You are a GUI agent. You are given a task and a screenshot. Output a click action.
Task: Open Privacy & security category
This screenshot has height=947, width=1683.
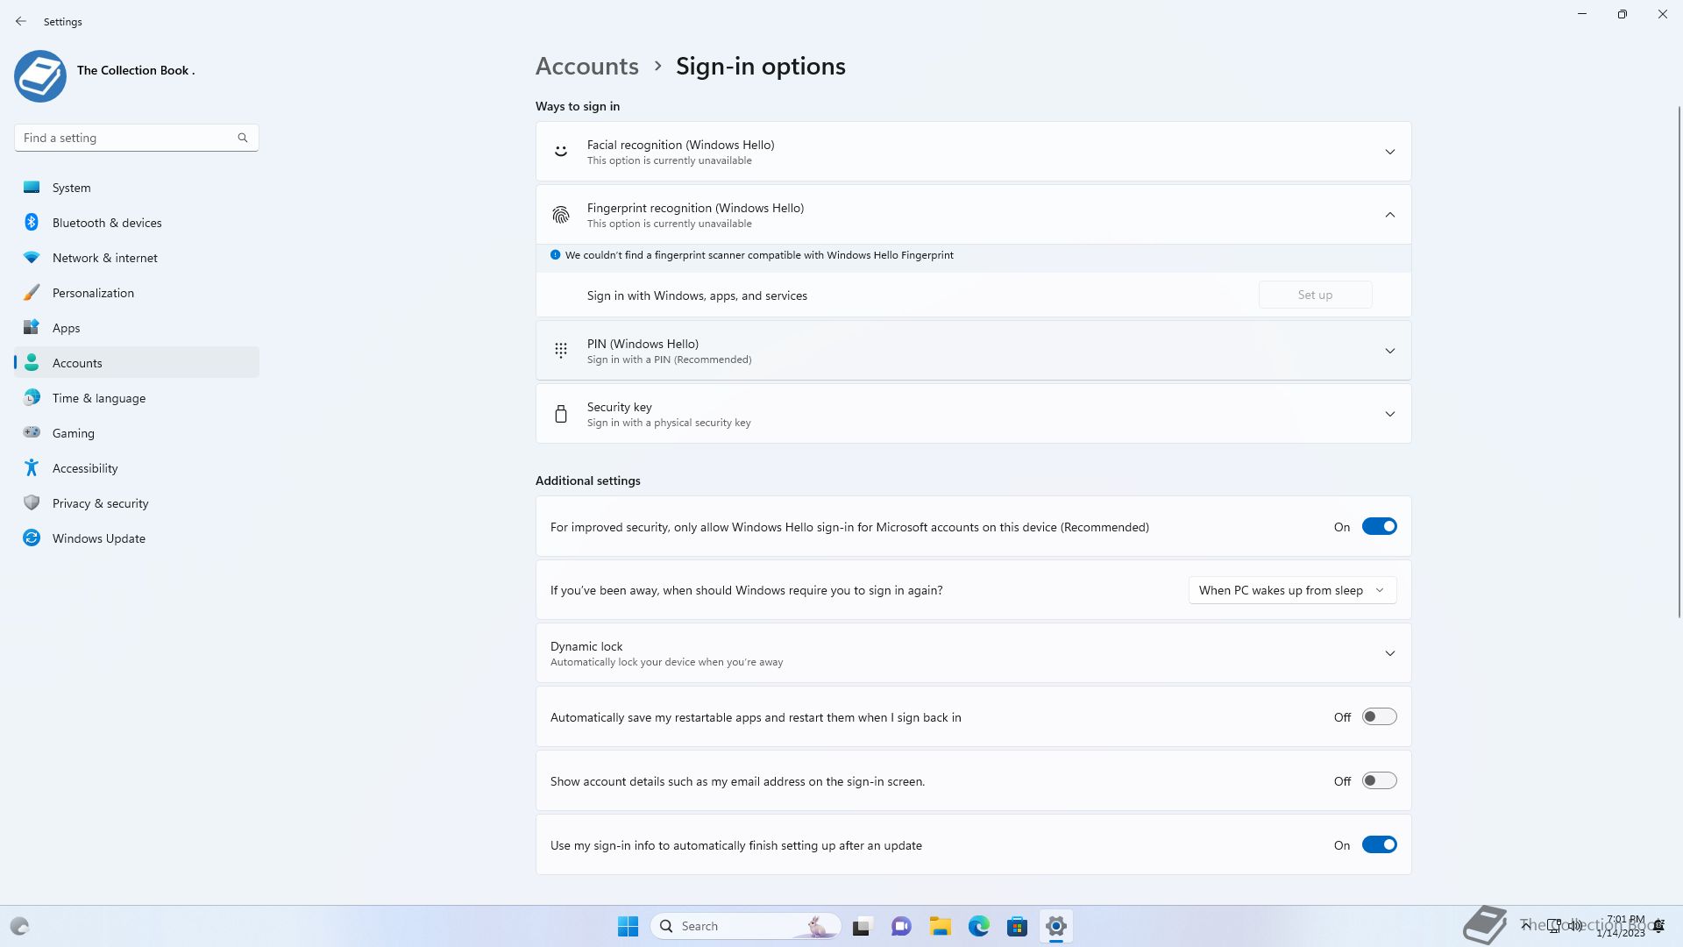click(x=137, y=502)
